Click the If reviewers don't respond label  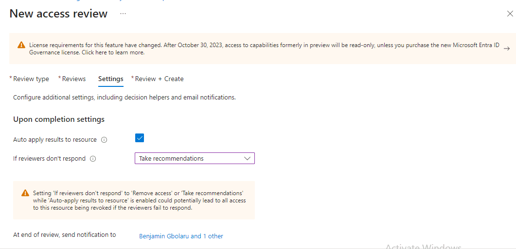coord(49,159)
